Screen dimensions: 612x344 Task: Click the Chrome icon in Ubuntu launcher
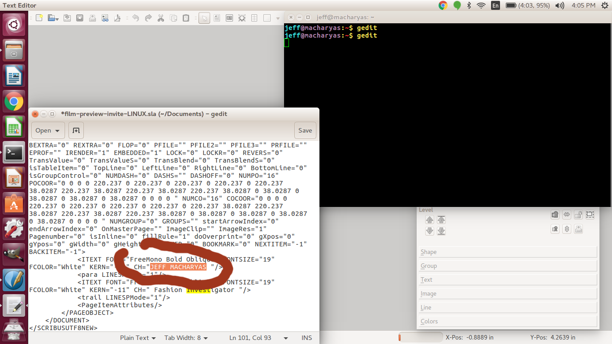(x=14, y=101)
